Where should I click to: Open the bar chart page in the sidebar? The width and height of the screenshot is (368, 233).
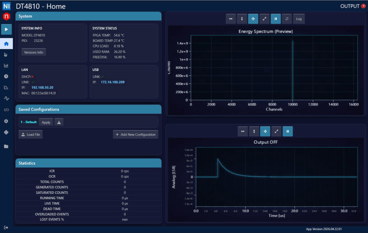point(6,66)
